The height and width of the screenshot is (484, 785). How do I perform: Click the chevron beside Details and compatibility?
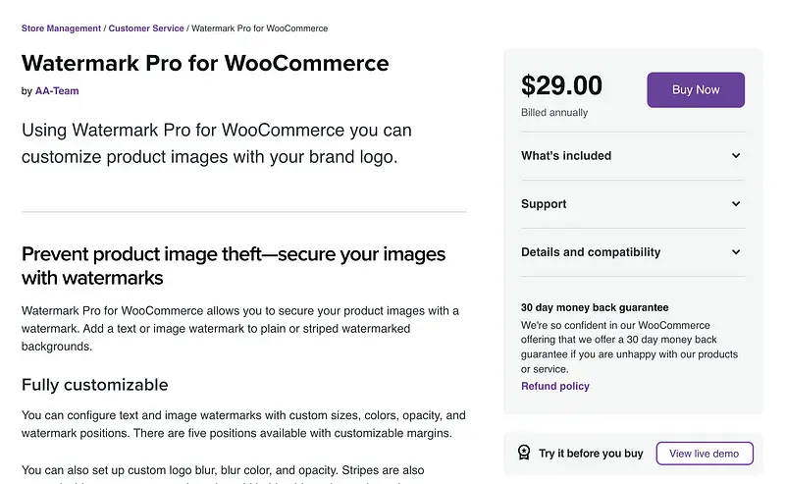(x=736, y=252)
